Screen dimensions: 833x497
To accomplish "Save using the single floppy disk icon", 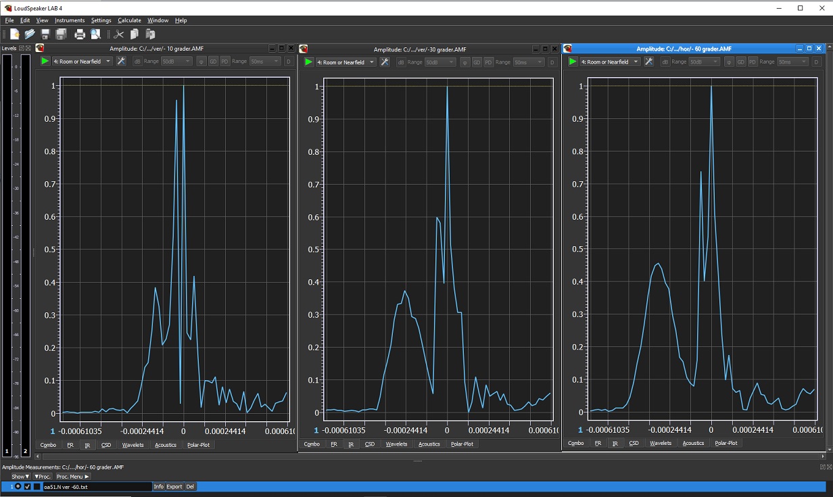I will (45, 34).
